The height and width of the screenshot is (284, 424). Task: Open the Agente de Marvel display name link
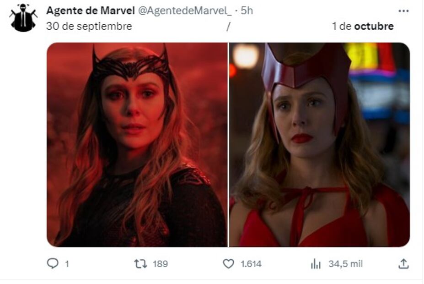click(90, 11)
